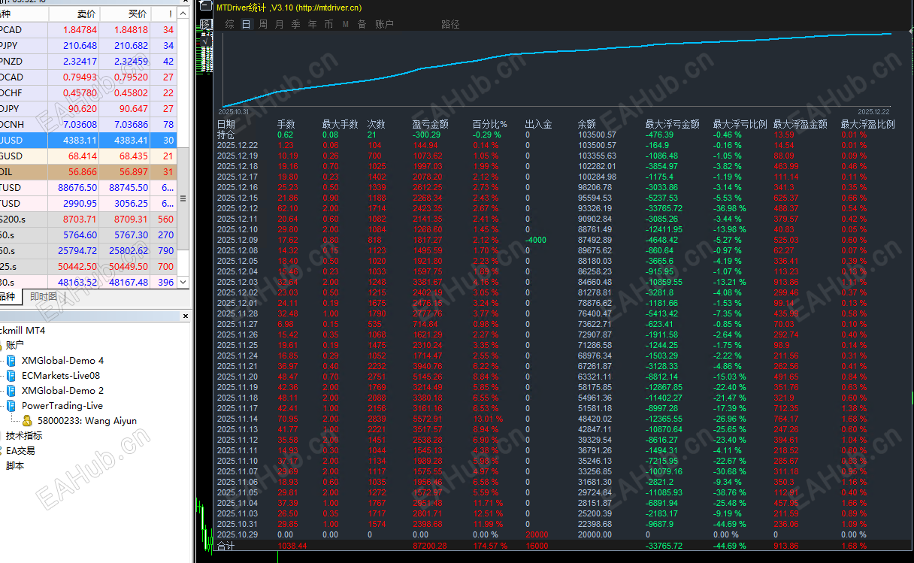This screenshot has width=914, height=563.
Task: Select the 账户 accounts node in Navigator
Action: point(15,346)
